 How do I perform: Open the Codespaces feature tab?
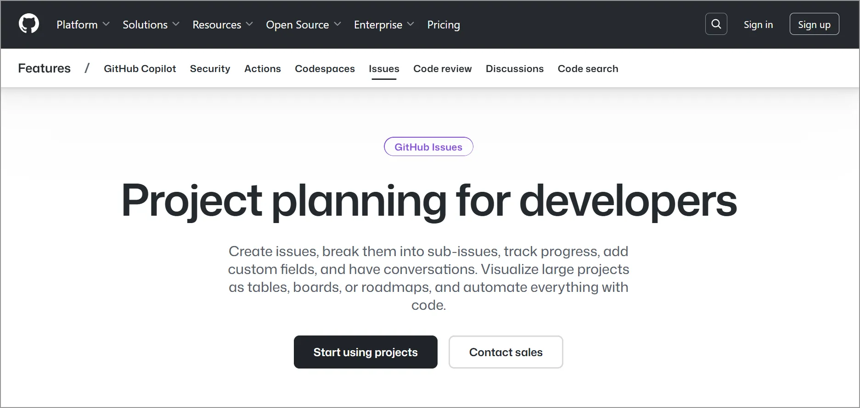coord(325,68)
